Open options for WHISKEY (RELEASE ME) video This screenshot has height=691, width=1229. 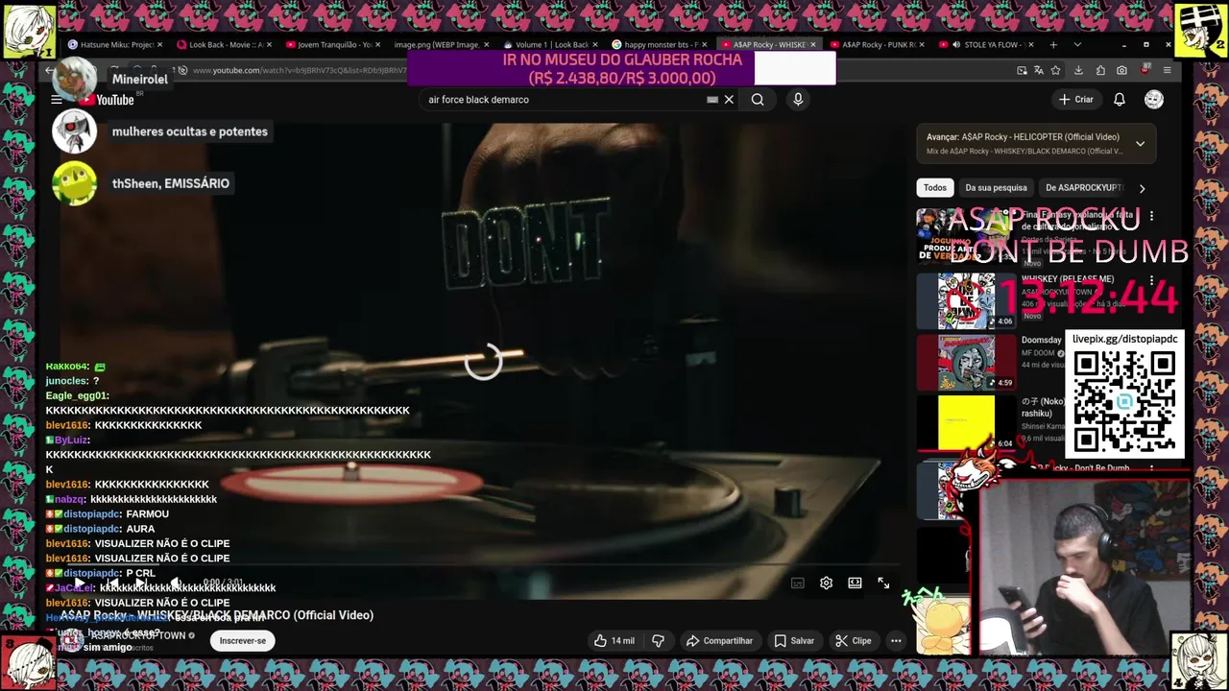pyautogui.click(x=1151, y=280)
